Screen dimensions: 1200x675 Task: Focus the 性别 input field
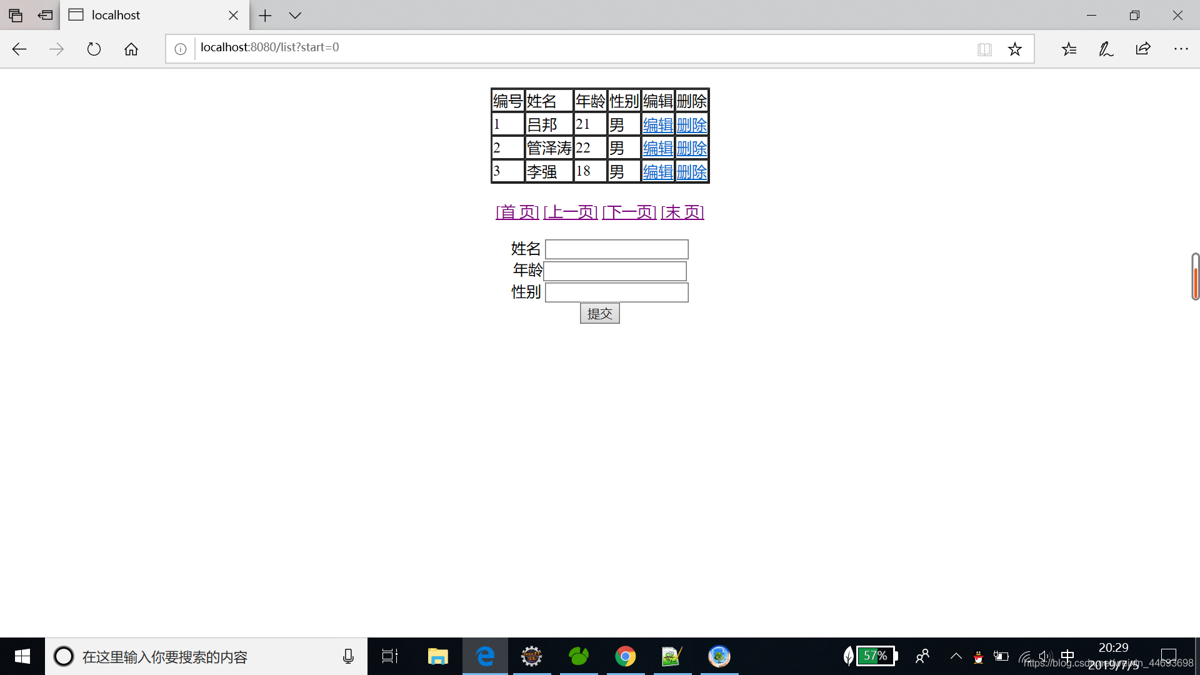click(x=616, y=292)
